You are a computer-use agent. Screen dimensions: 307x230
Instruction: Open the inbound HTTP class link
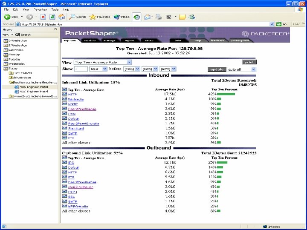[72, 95]
